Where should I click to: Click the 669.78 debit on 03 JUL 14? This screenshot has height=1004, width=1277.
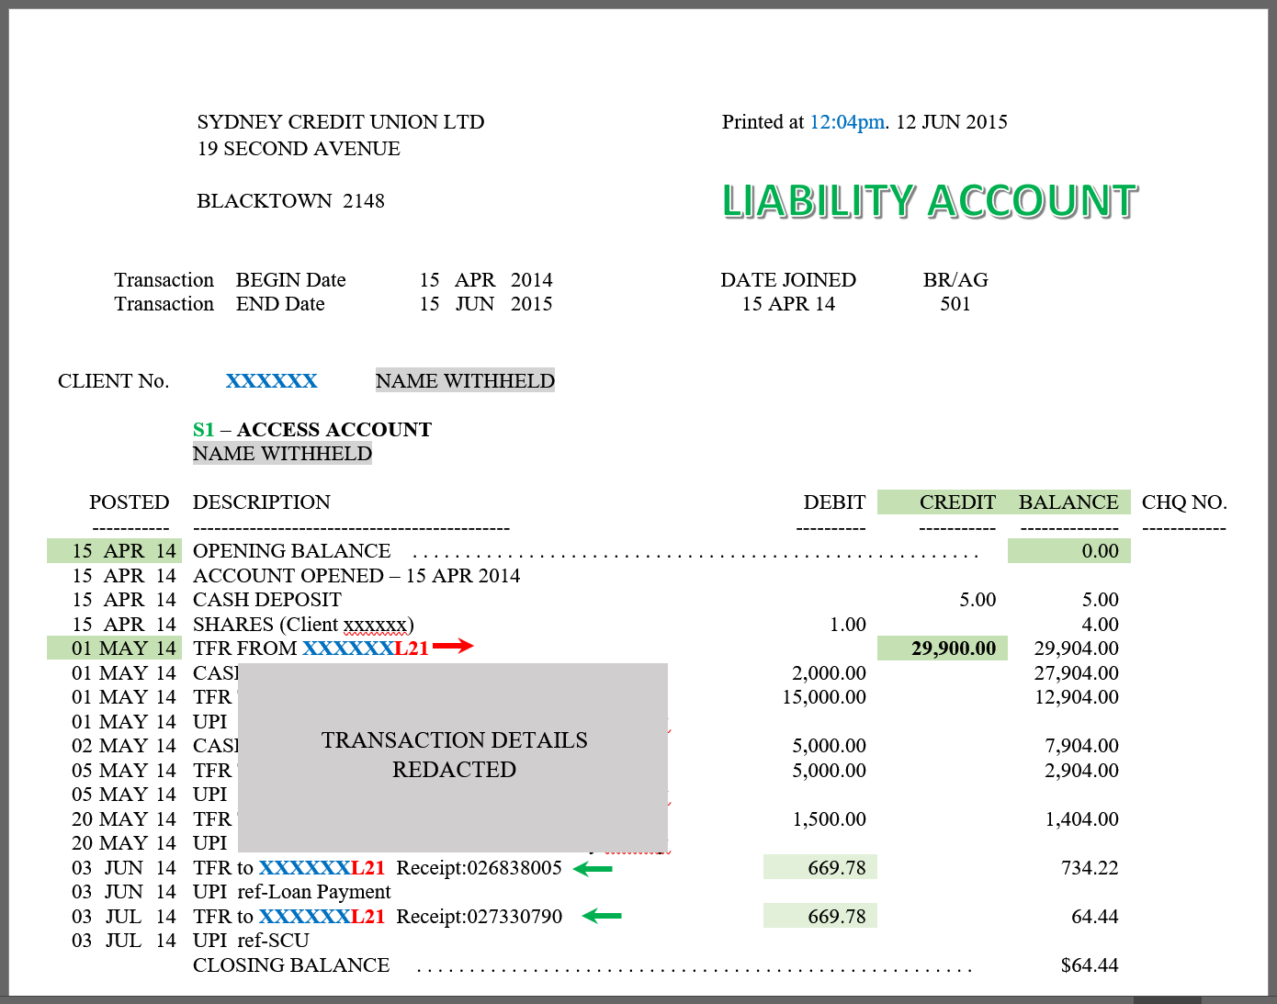click(x=837, y=917)
